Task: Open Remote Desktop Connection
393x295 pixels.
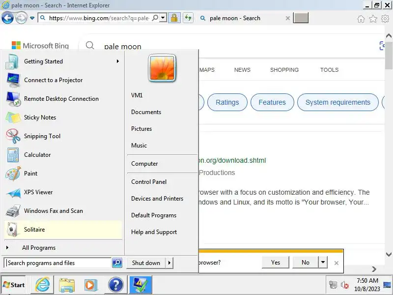Action: click(63, 99)
